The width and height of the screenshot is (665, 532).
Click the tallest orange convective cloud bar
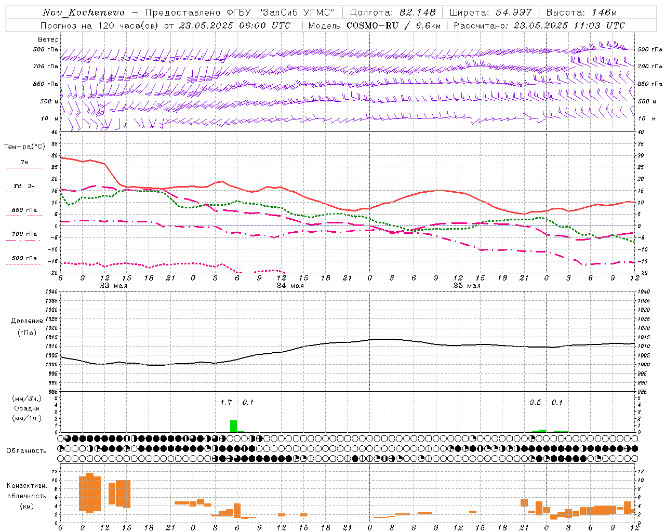coord(90,493)
